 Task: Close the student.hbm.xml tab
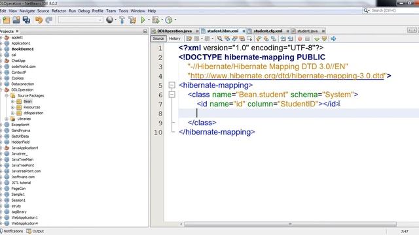[244, 31]
